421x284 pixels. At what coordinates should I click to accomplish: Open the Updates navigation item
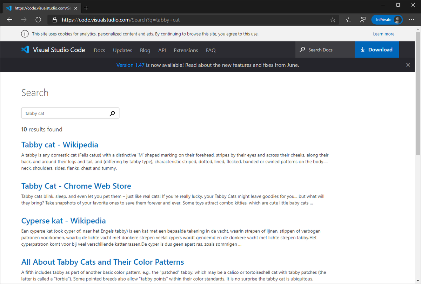tap(122, 50)
